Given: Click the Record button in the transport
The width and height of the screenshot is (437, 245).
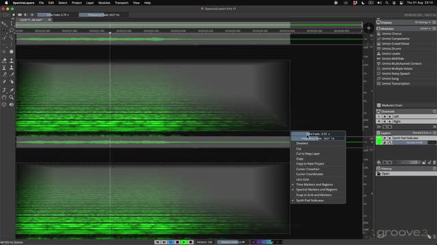Looking at the screenshot, I should pos(191,242).
